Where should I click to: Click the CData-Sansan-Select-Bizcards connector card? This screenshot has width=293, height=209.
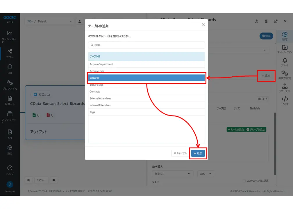[x=55, y=113]
